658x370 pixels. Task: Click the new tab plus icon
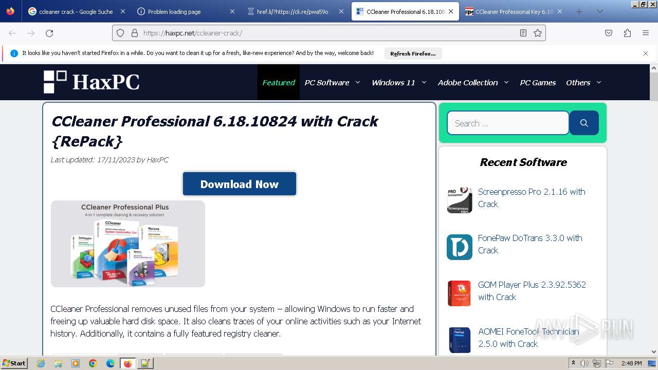(x=579, y=11)
